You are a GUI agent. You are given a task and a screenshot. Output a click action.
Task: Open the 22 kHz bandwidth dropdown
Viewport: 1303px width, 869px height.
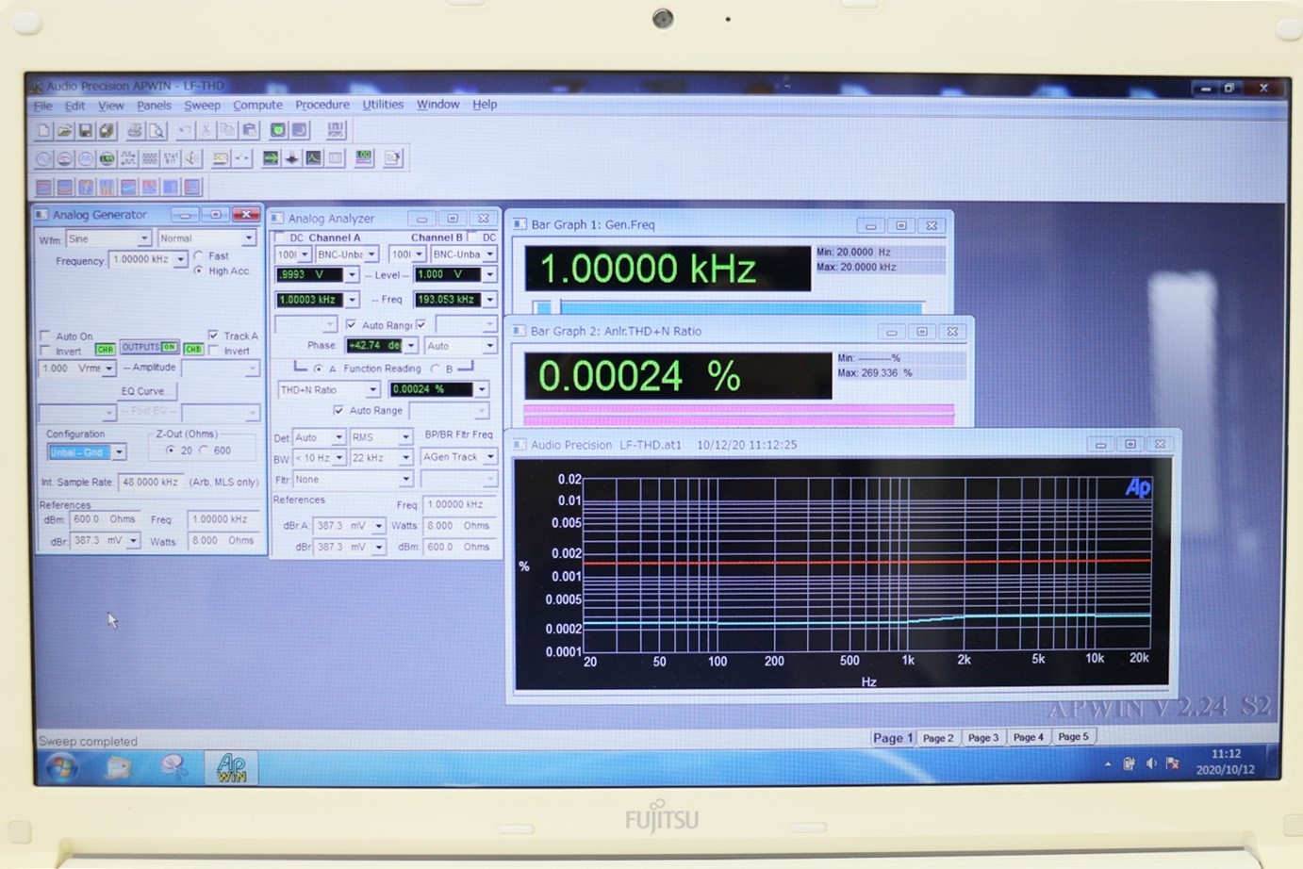[x=405, y=458]
